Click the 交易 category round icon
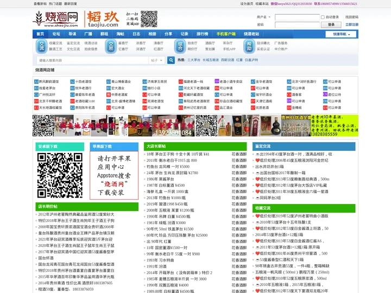The width and height of the screenshot is (391, 293). click(111, 46)
